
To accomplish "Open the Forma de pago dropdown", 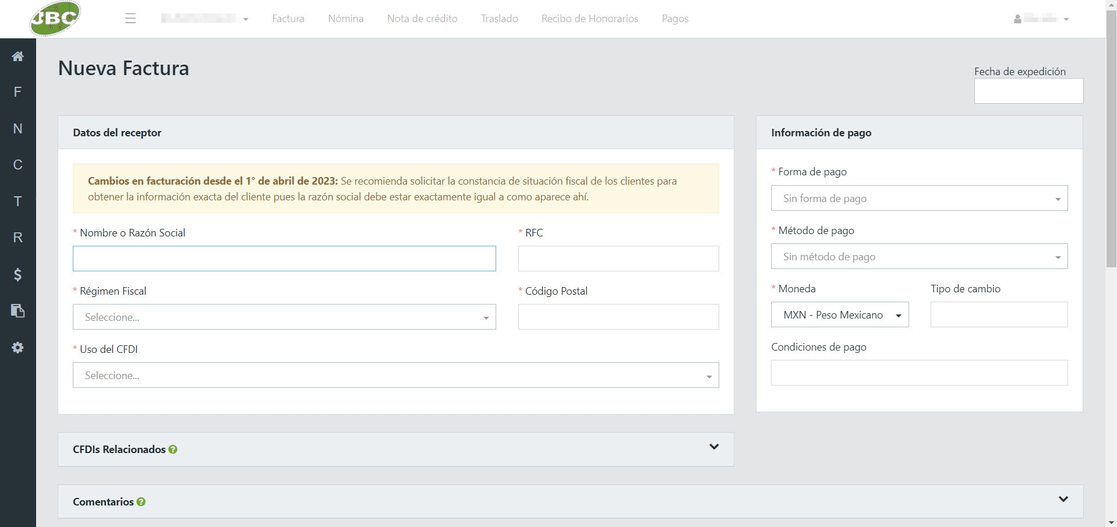I will [919, 198].
